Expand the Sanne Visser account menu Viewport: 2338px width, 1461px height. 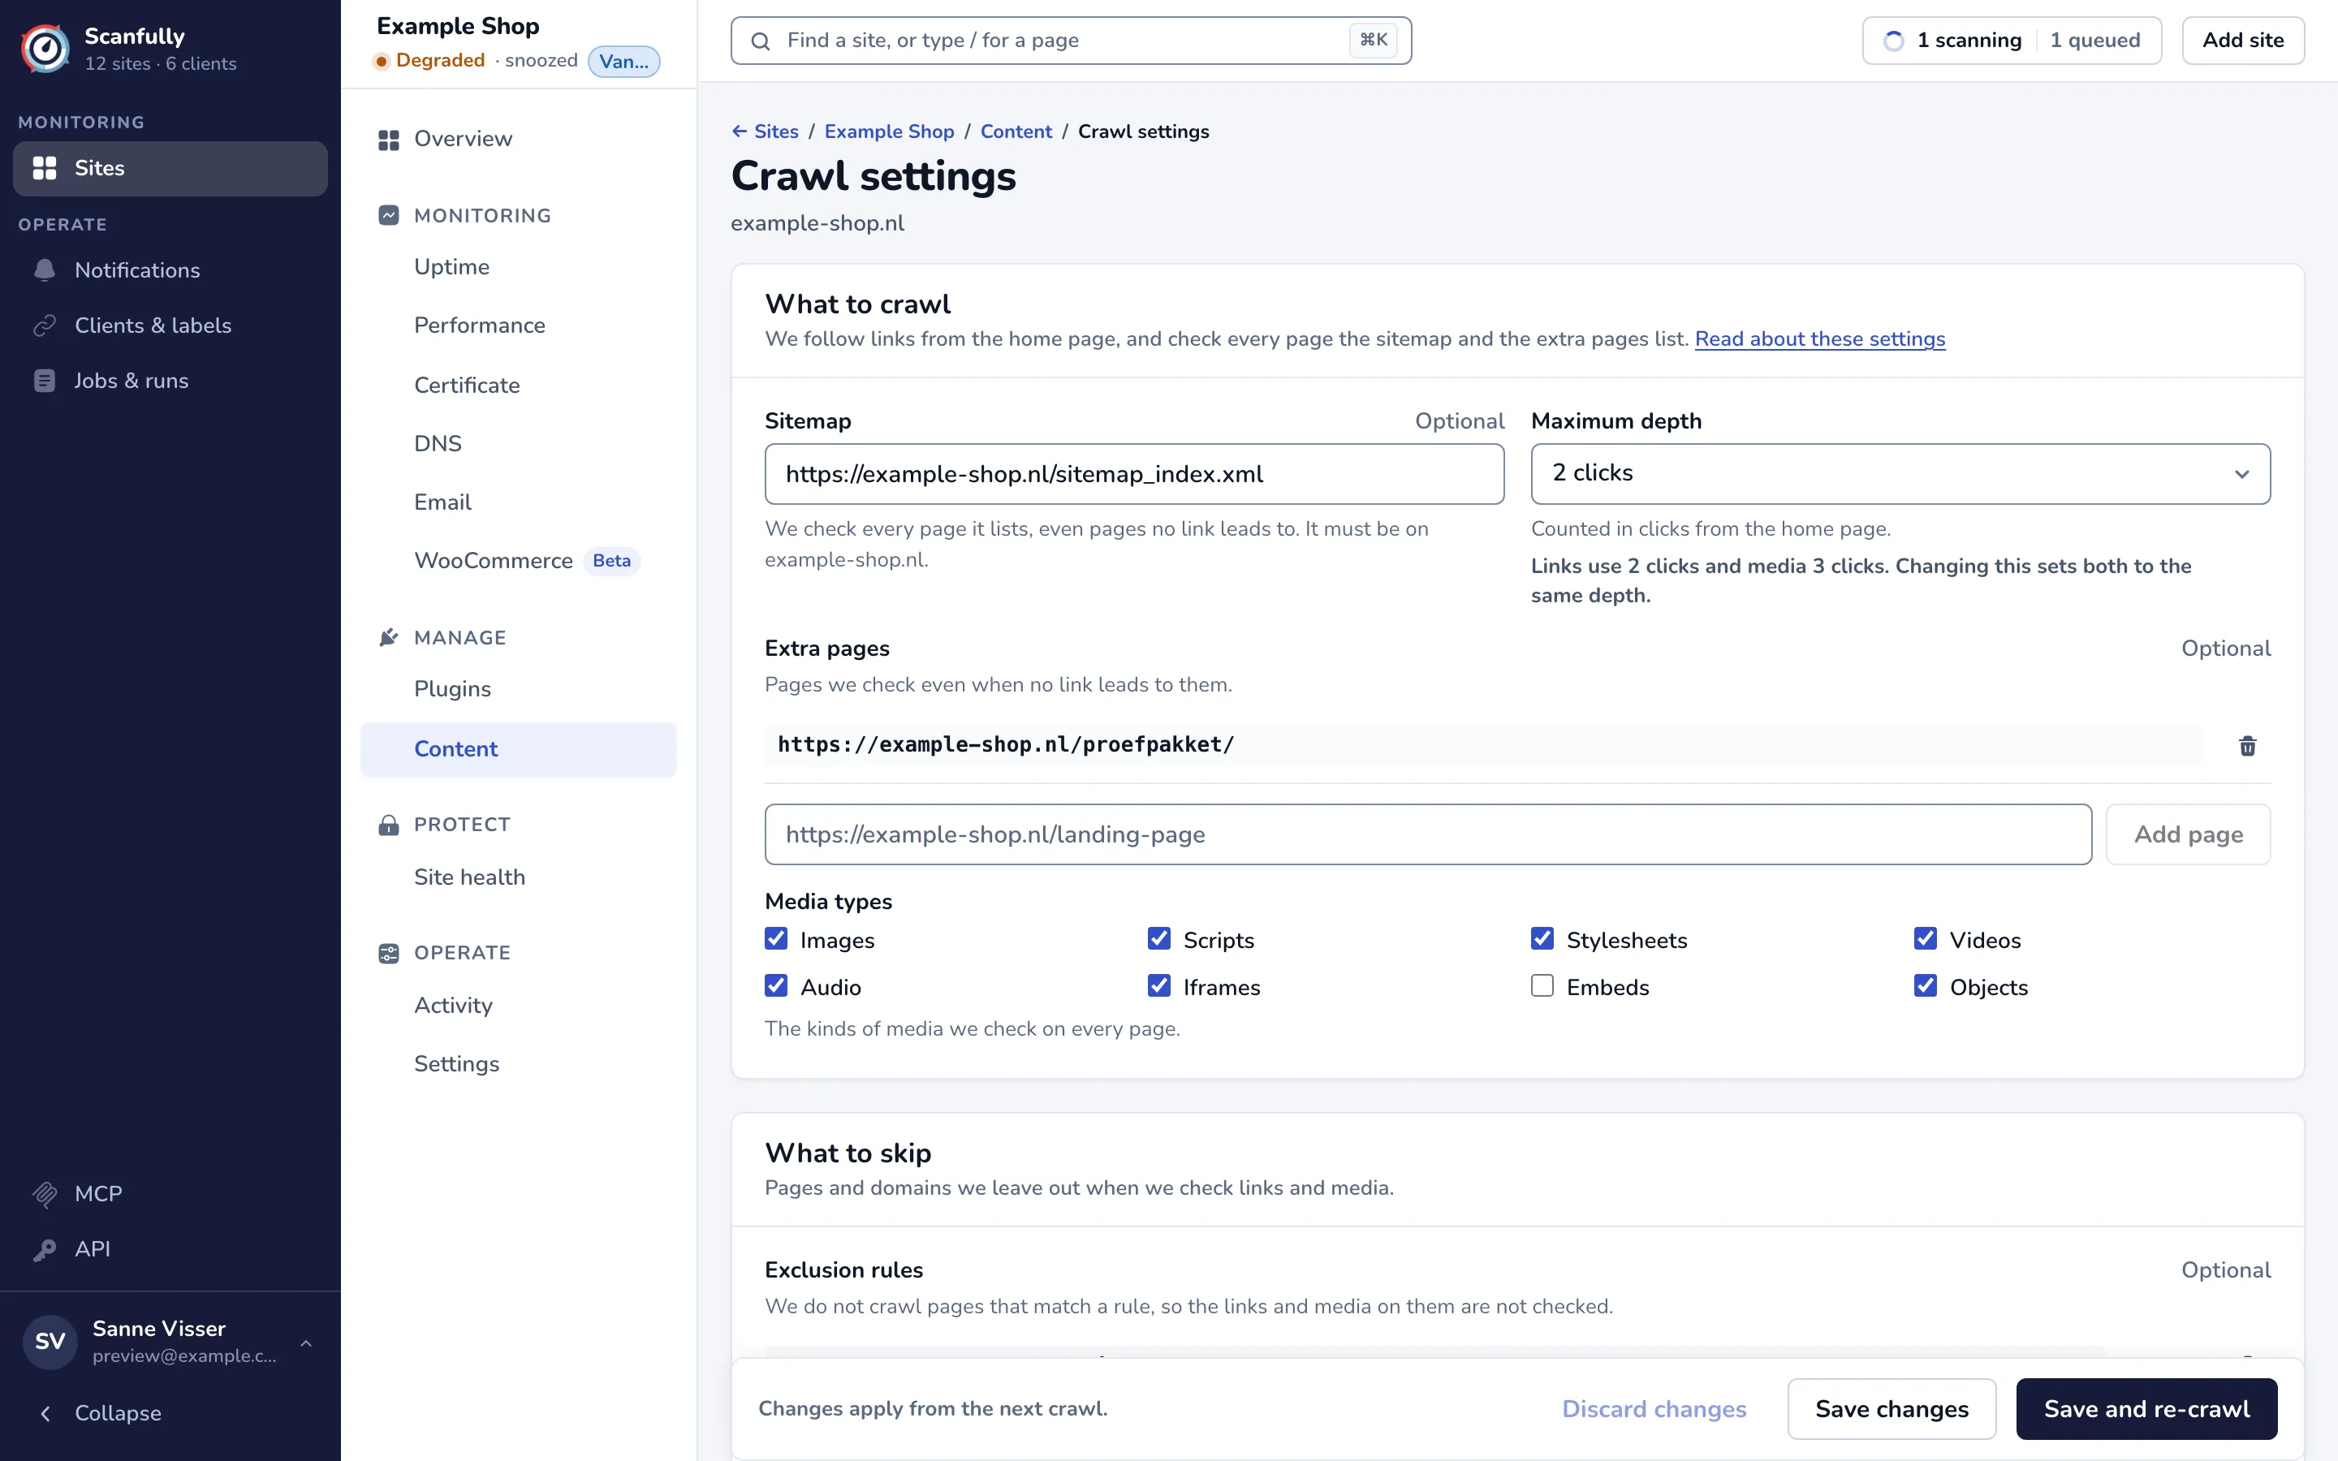[170, 1342]
